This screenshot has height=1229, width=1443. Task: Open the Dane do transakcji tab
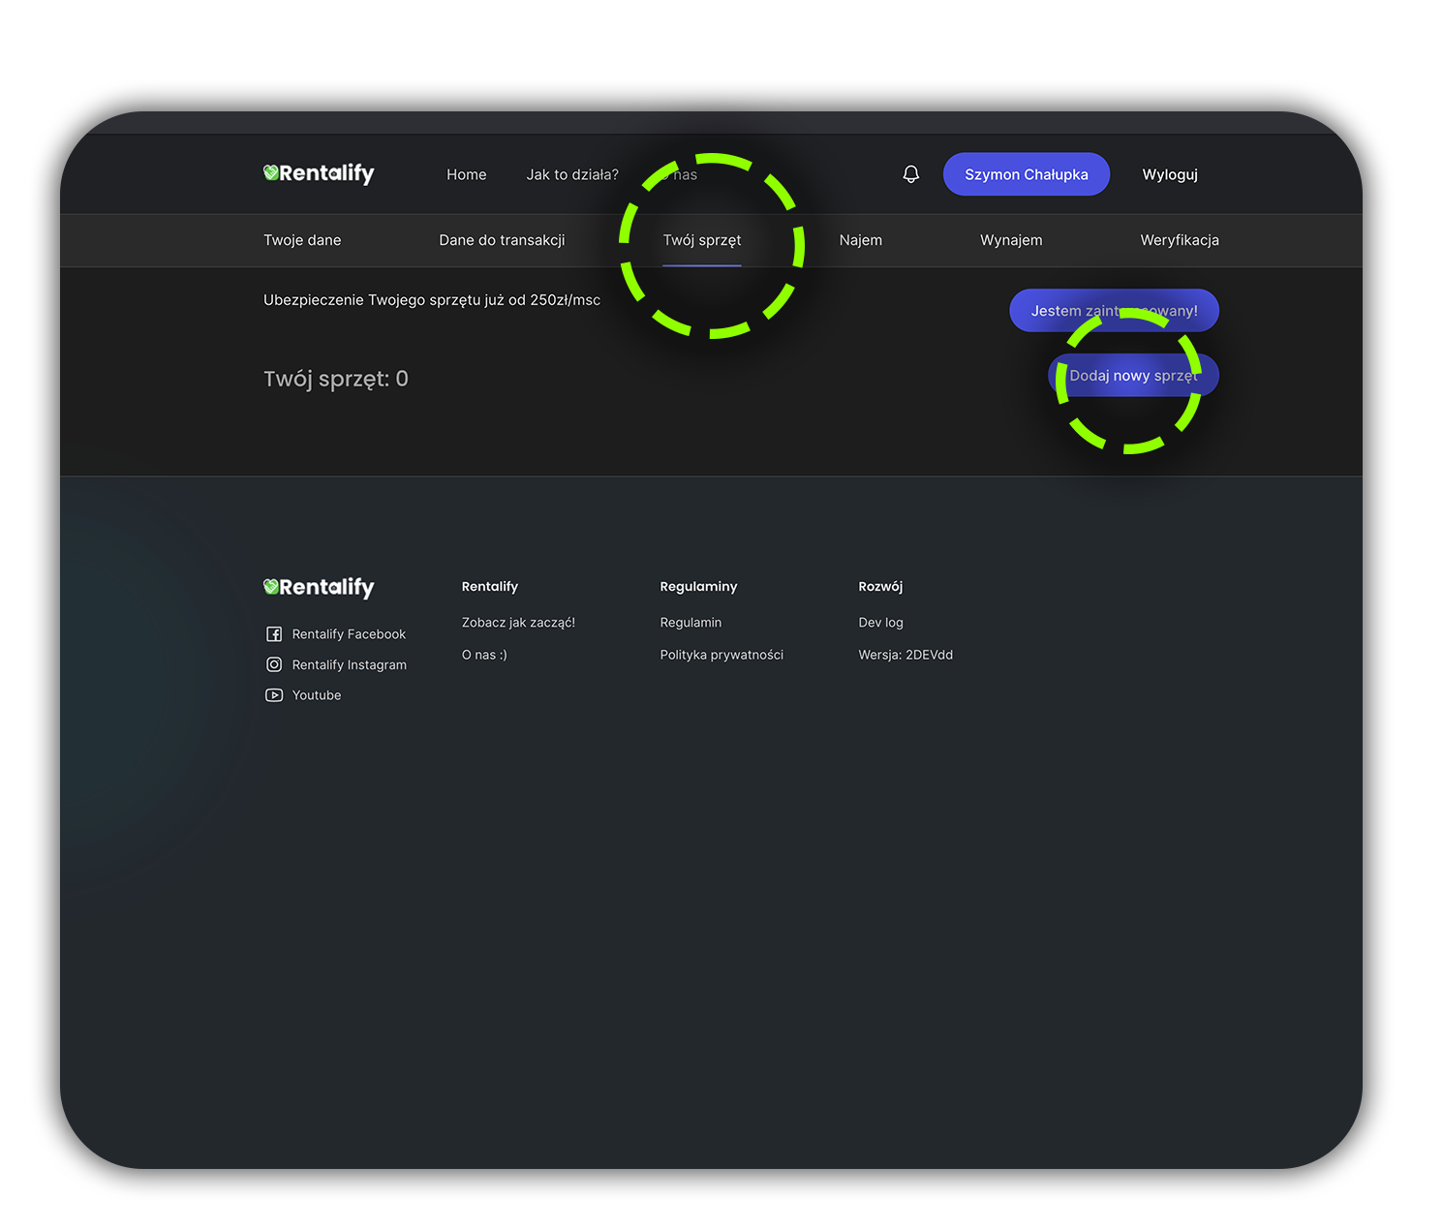coord(502,240)
